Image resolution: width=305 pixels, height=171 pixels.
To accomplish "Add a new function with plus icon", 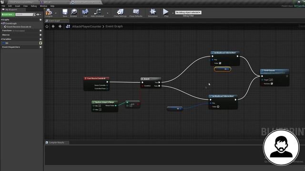I will click(x=41, y=30).
